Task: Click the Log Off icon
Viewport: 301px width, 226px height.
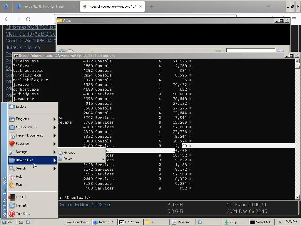Action: tap(12, 197)
